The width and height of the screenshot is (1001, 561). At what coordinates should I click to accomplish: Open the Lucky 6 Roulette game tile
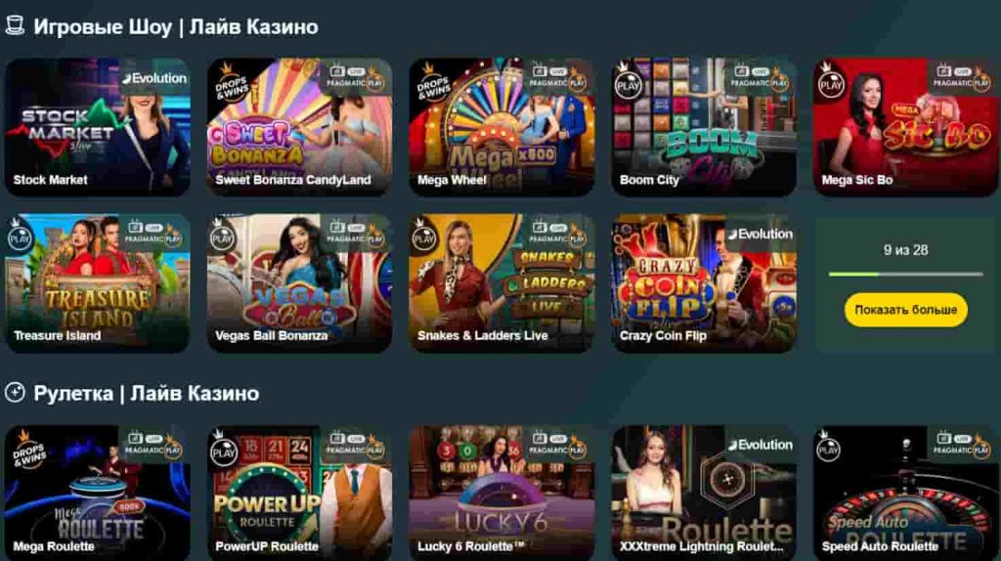[x=501, y=494]
